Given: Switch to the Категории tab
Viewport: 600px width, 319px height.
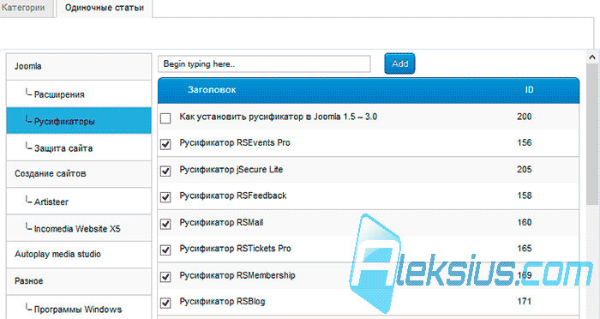Looking at the screenshot, I should tap(25, 8).
